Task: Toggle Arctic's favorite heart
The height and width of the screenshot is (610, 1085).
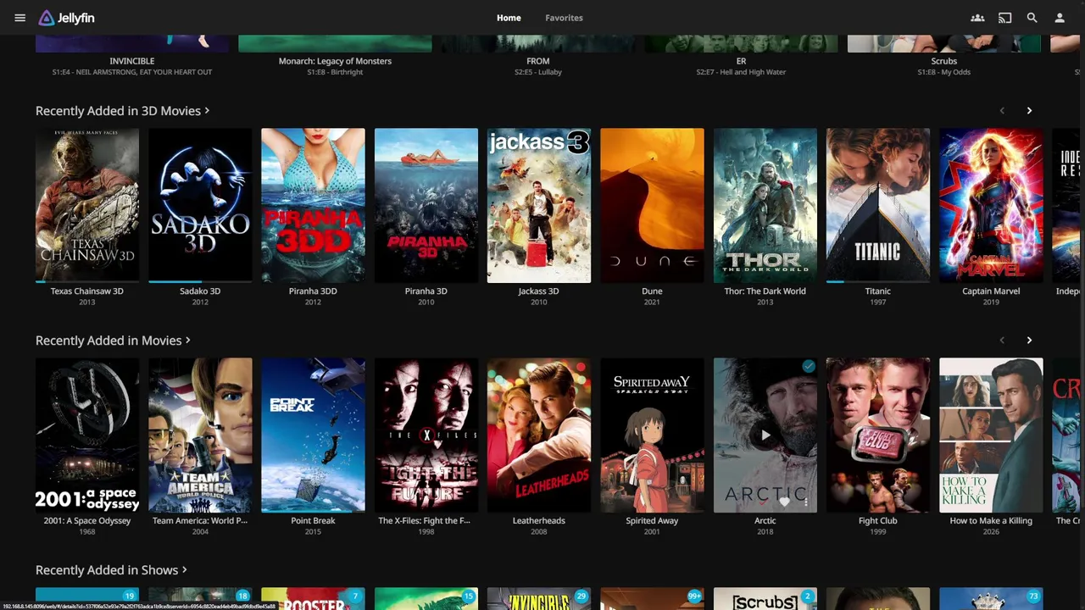Action: tap(785, 501)
